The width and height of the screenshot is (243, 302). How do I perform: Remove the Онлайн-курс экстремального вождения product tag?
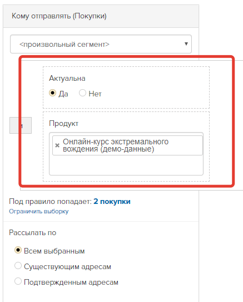57,145
